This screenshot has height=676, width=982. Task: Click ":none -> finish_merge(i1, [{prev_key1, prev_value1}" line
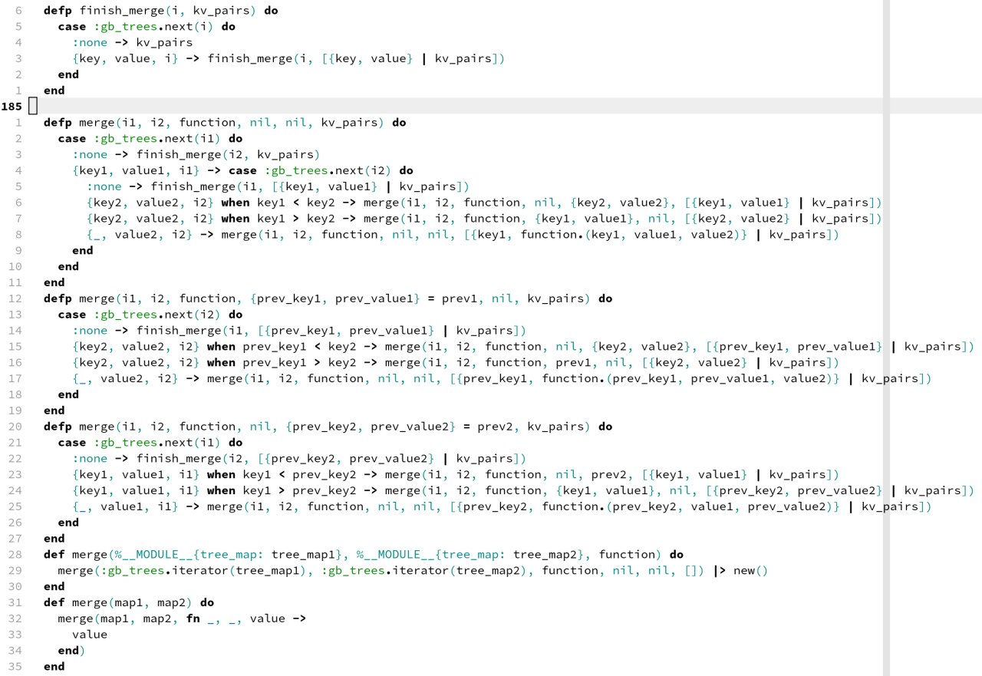(299, 331)
